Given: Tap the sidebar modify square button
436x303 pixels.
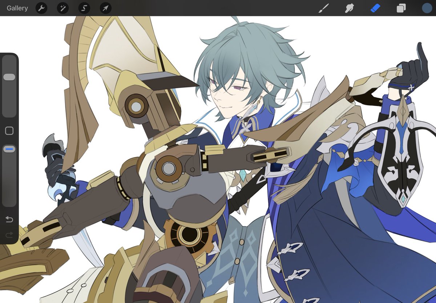Looking at the screenshot, I should click(9, 131).
